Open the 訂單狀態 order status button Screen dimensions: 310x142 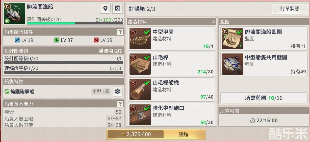(290, 9)
